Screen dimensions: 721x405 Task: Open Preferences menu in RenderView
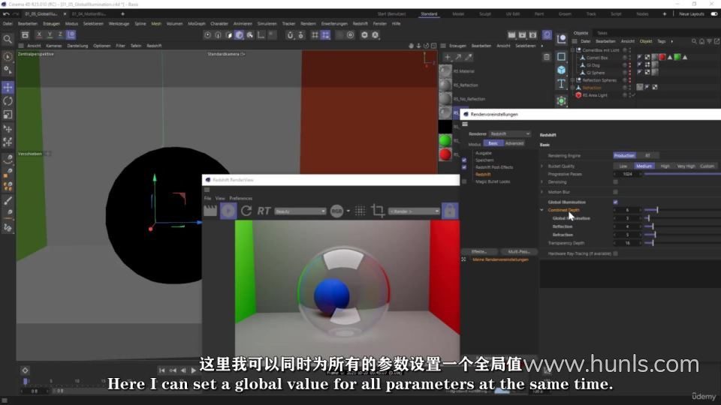click(240, 198)
